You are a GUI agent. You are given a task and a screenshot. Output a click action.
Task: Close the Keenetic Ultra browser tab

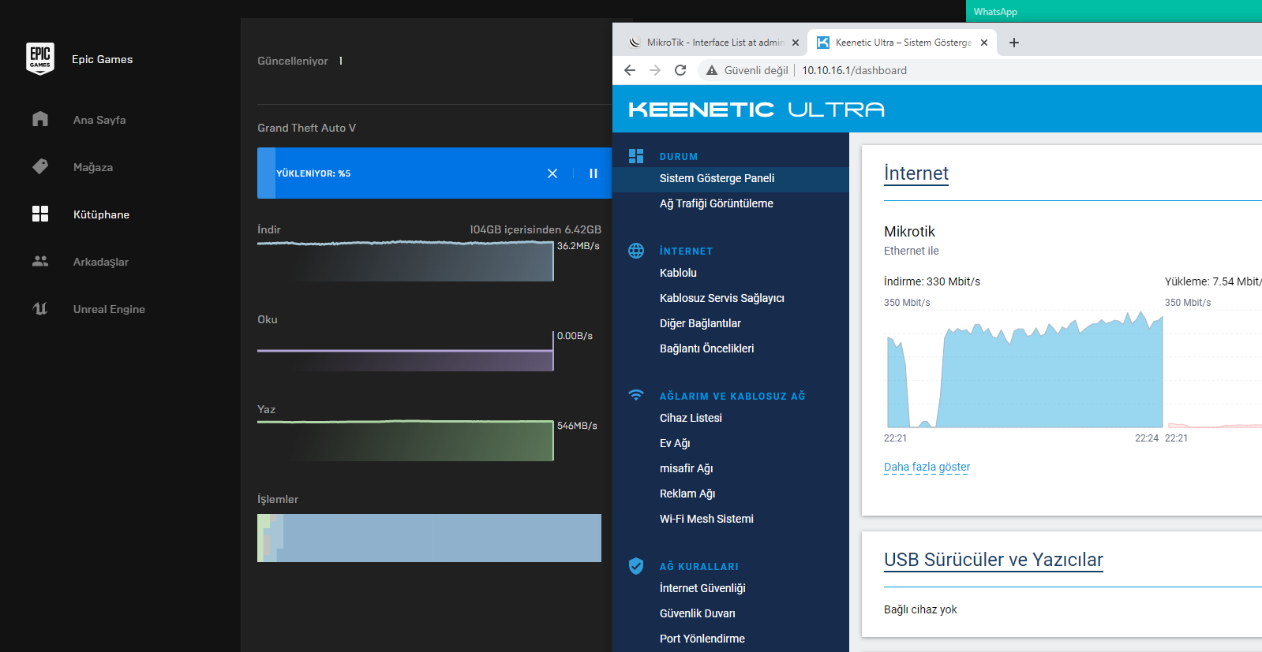point(984,43)
